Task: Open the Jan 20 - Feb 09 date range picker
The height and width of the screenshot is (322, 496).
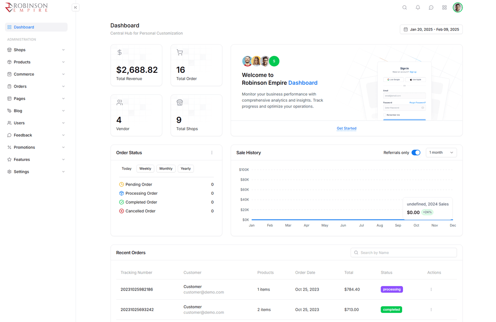Action: tap(431, 29)
